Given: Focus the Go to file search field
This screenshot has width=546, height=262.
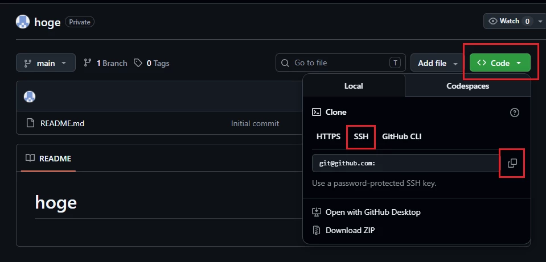Looking at the screenshot, I should point(340,63).
